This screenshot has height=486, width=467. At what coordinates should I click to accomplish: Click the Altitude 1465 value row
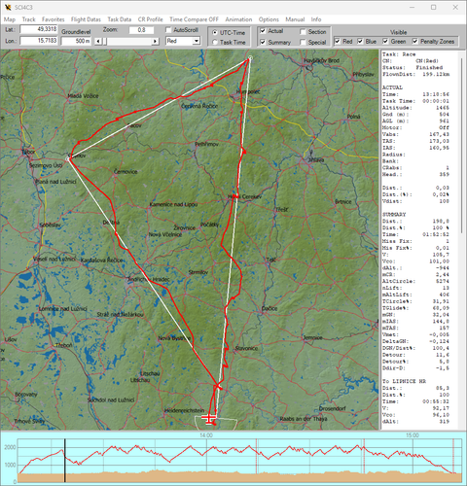[x=415, y=108]
